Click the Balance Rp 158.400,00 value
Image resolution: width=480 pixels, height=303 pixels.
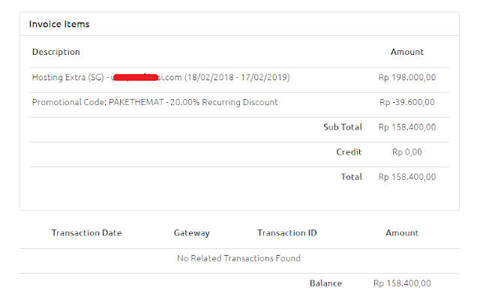[x=402, y=283]
